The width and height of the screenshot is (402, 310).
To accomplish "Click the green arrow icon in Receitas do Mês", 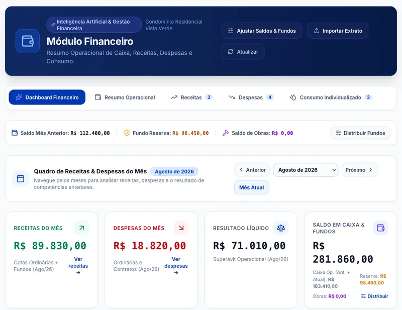I will (x=81, y=228).
